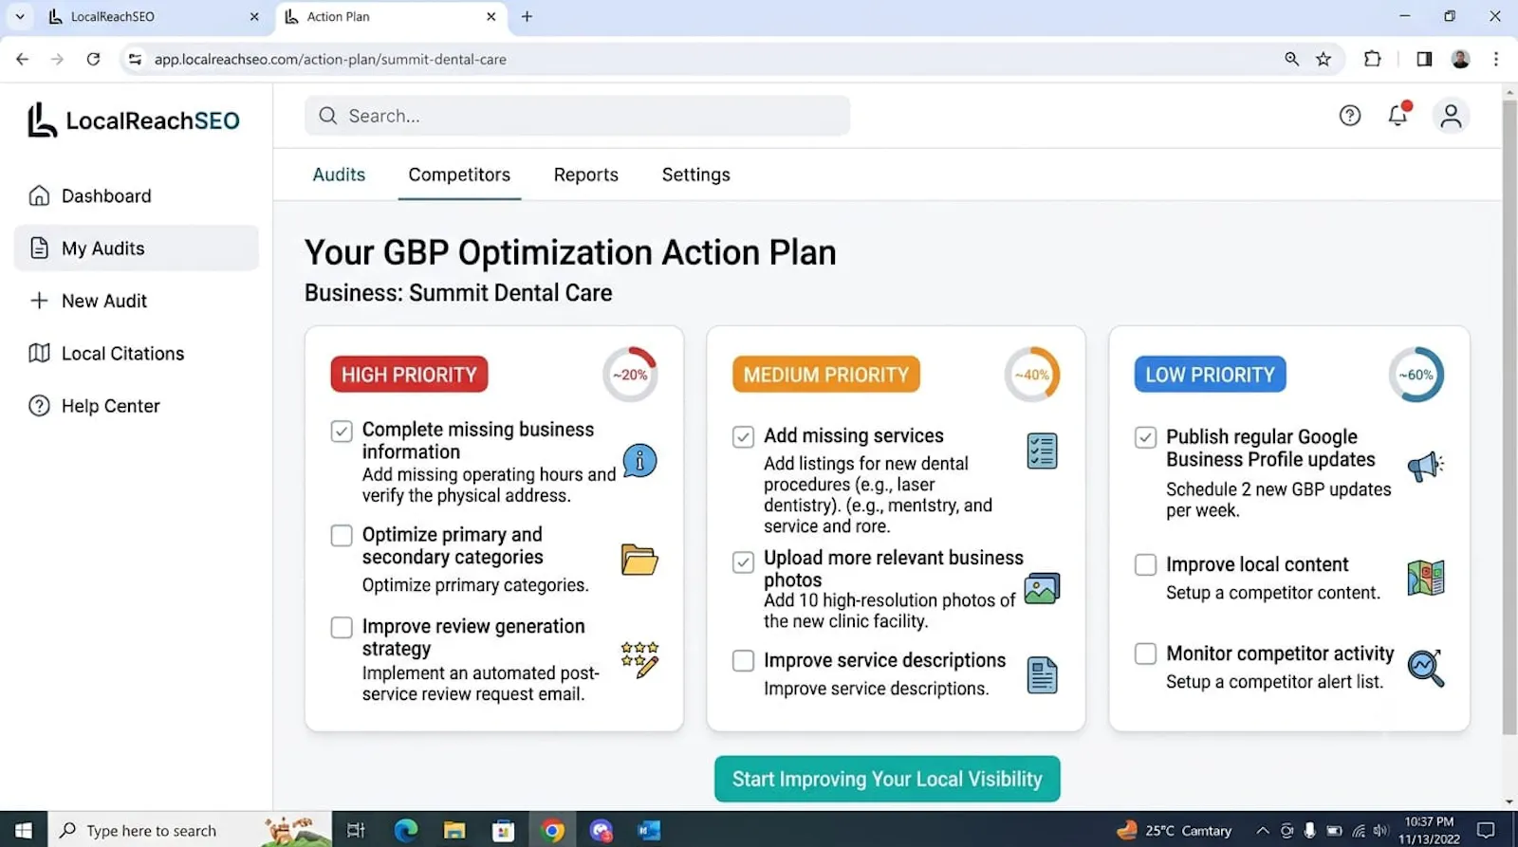
Task: Switch to the Settings tab
Action: click(695, 175)
